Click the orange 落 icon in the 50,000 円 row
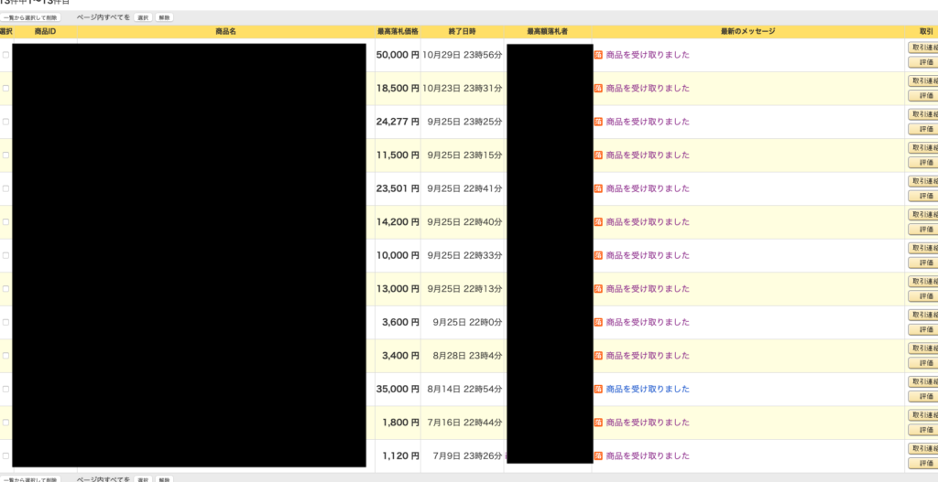The height and width of the screenshot is (482, 938). click(598, 55)
